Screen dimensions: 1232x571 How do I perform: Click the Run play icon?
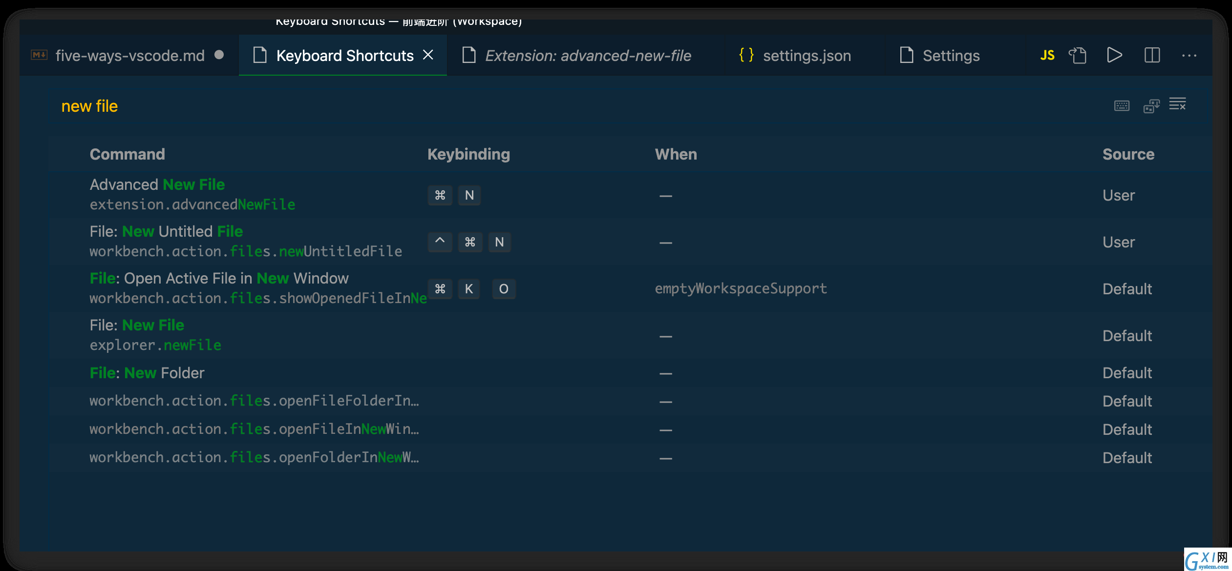point(1114,55)
